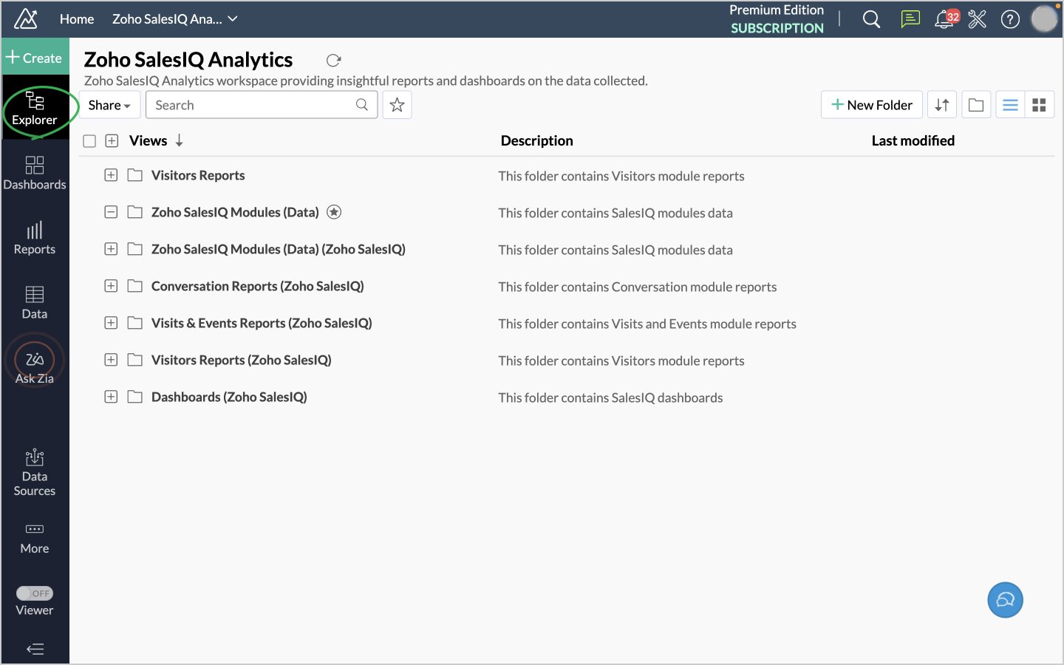Toggle the Views sort direction arrow
Viewport: 1064px width, 665px height.
(x=180, y=140)
